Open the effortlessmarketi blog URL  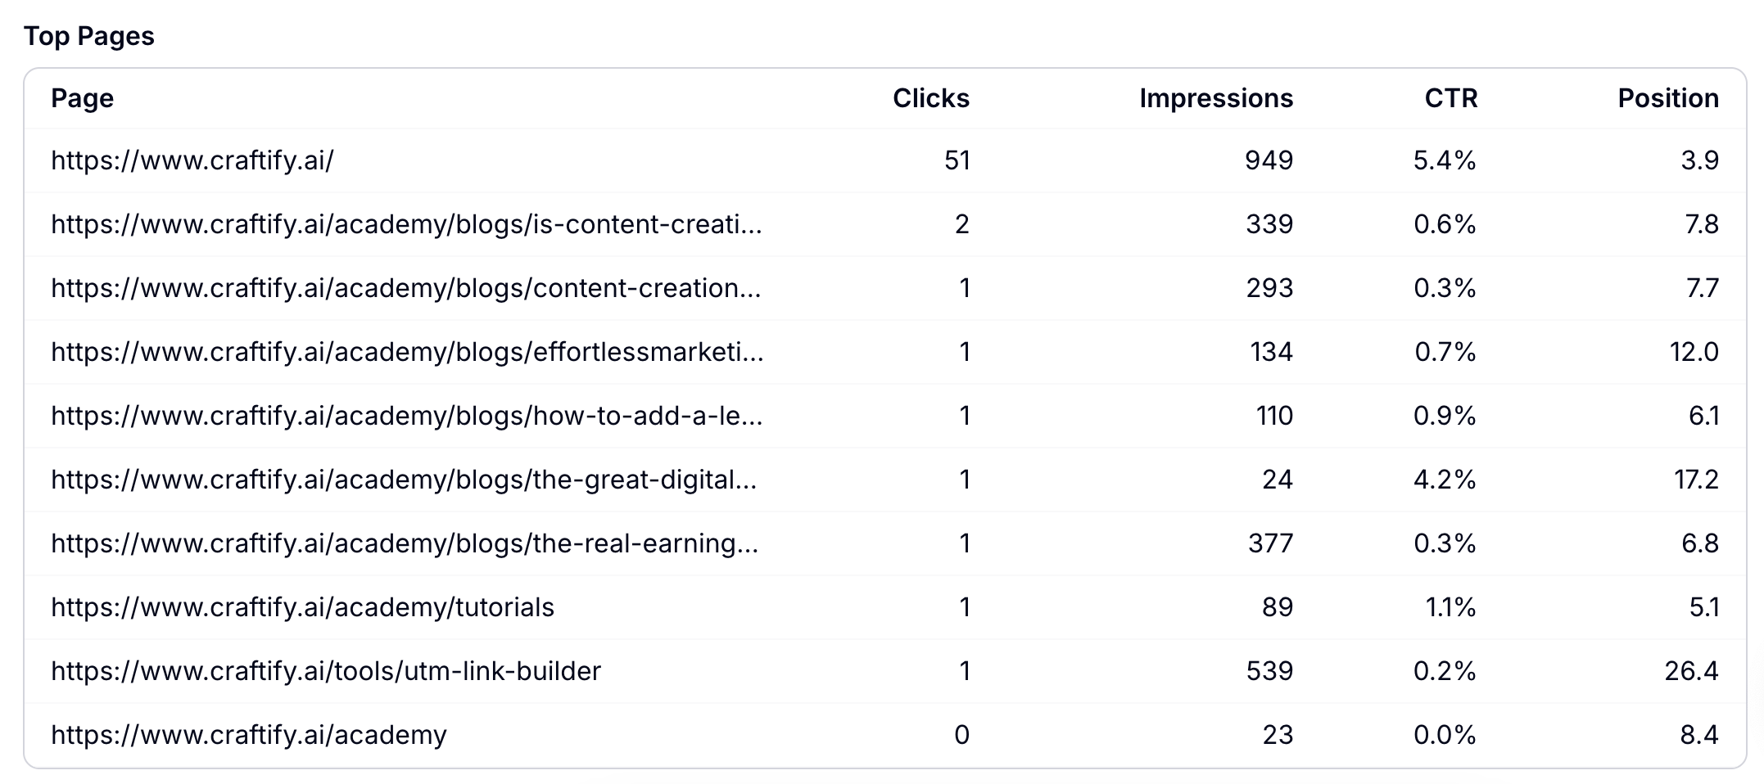point(408,352)
